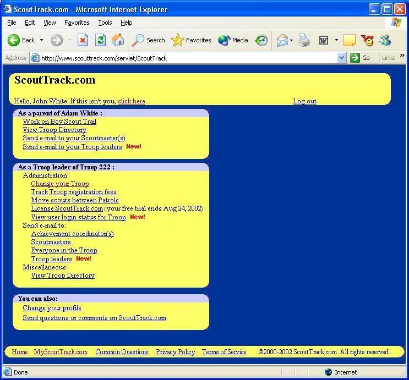
Task: Click the 'Done' status bar text
Action: pos(20,372)
